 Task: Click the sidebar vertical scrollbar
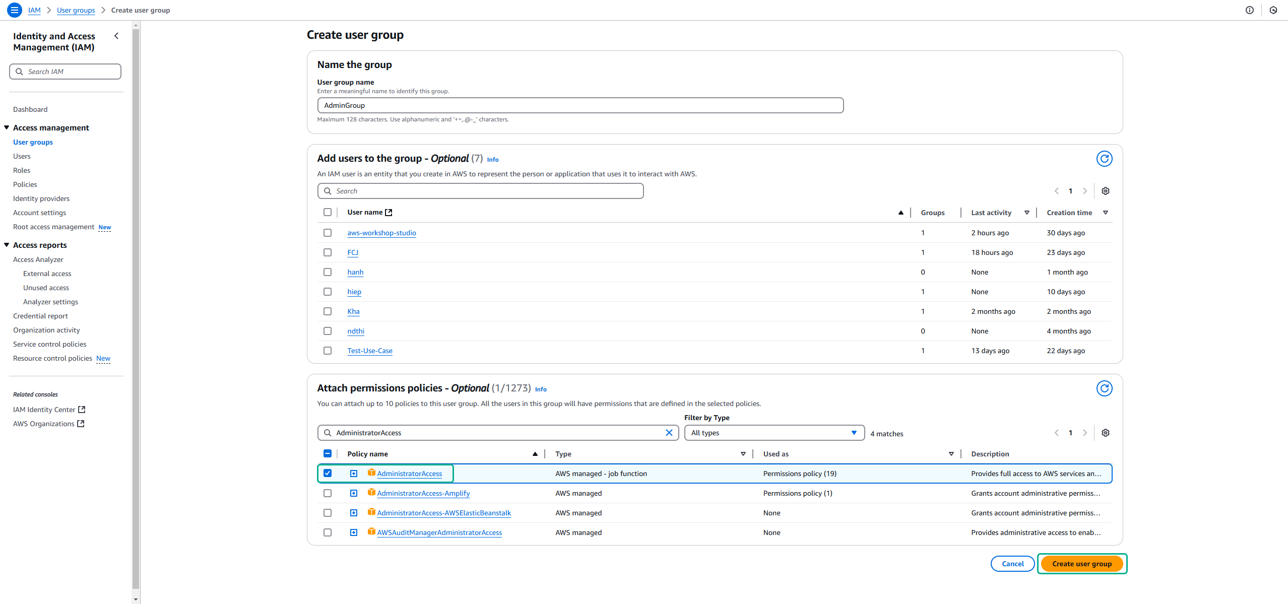pyautogui.click(x=136, y=309)
